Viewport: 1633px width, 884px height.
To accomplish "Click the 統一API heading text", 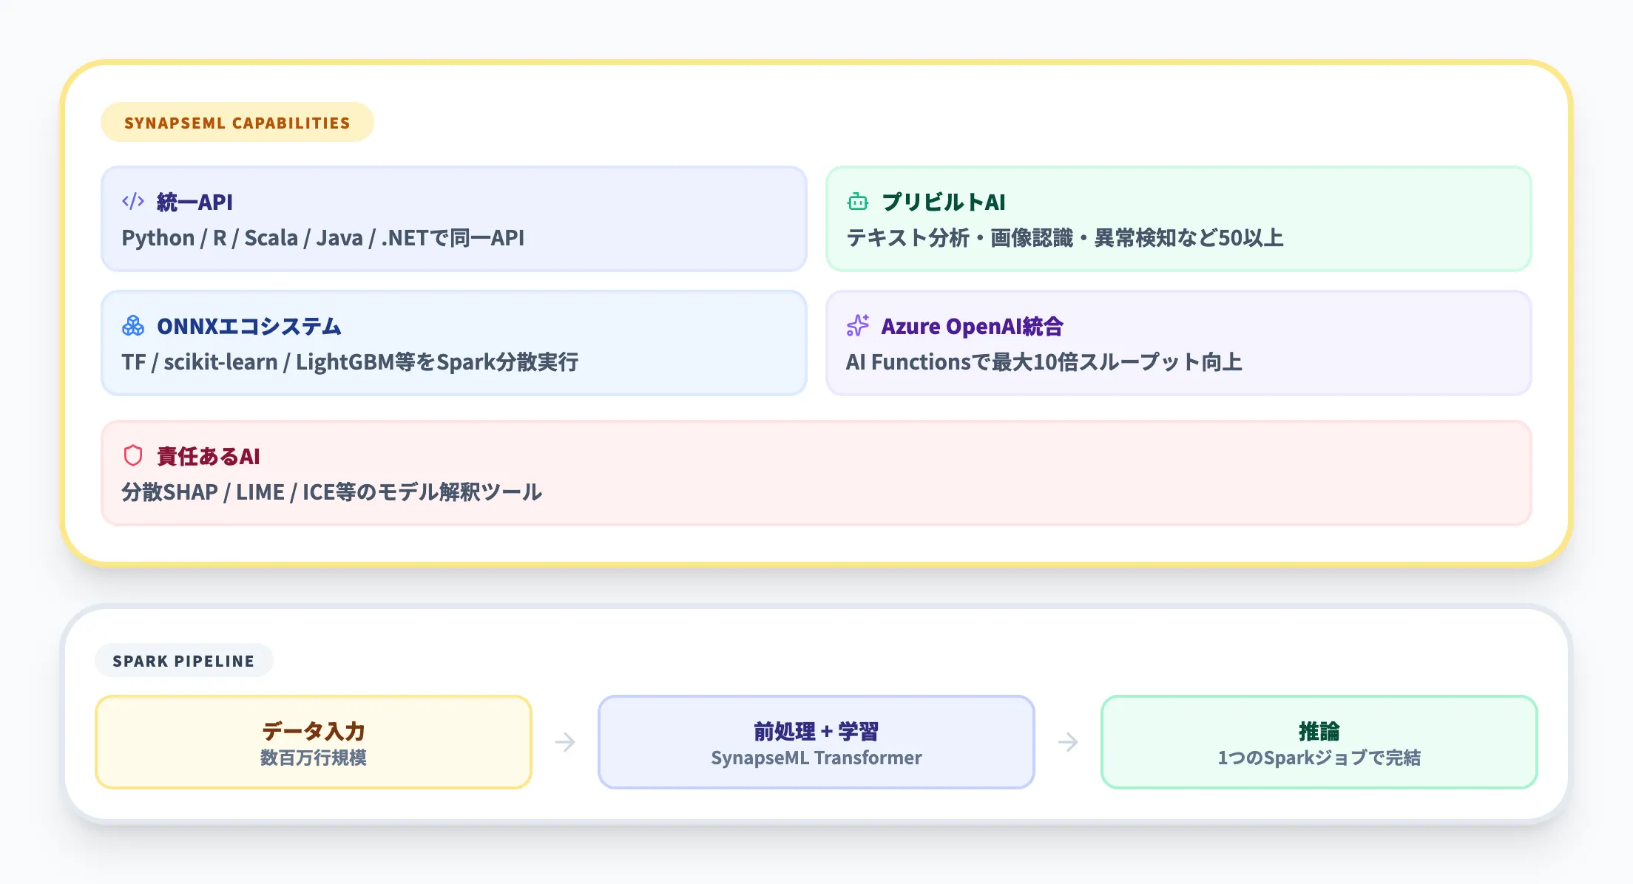I will [194, 200].
